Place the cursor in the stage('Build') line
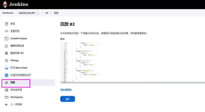 click(83, 51)
